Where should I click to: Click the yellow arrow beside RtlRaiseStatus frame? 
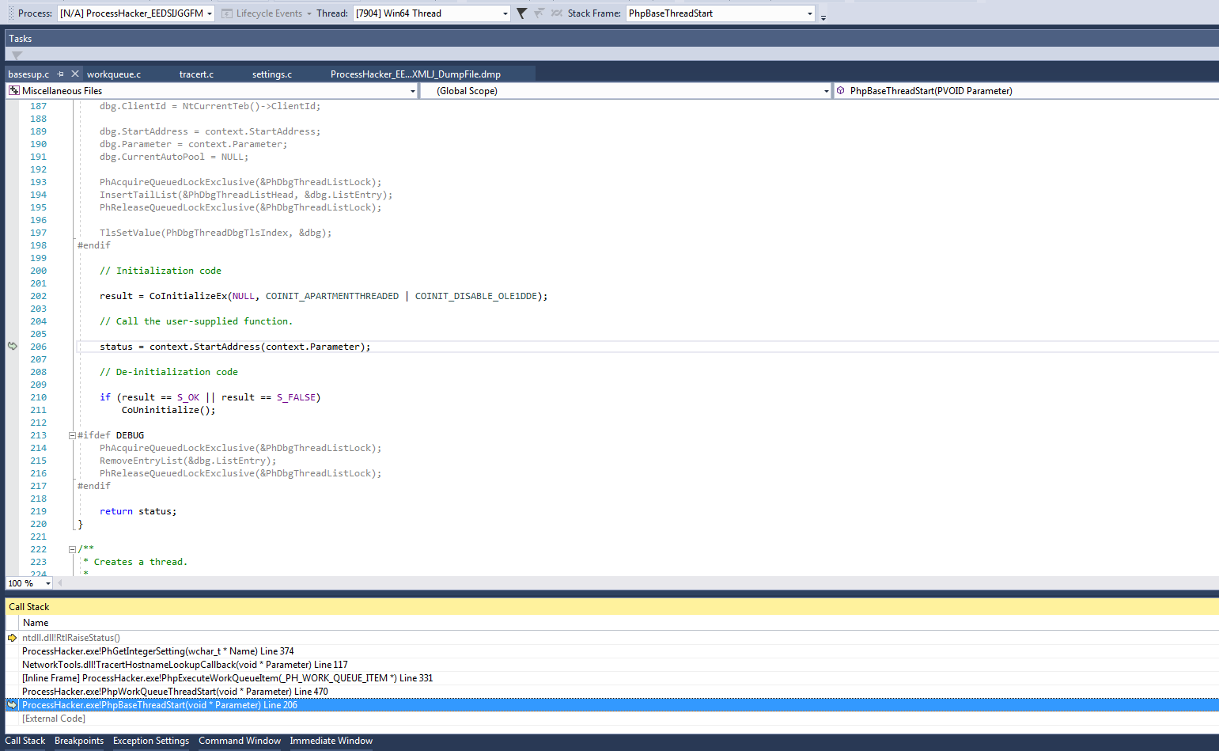coord(13,637)
